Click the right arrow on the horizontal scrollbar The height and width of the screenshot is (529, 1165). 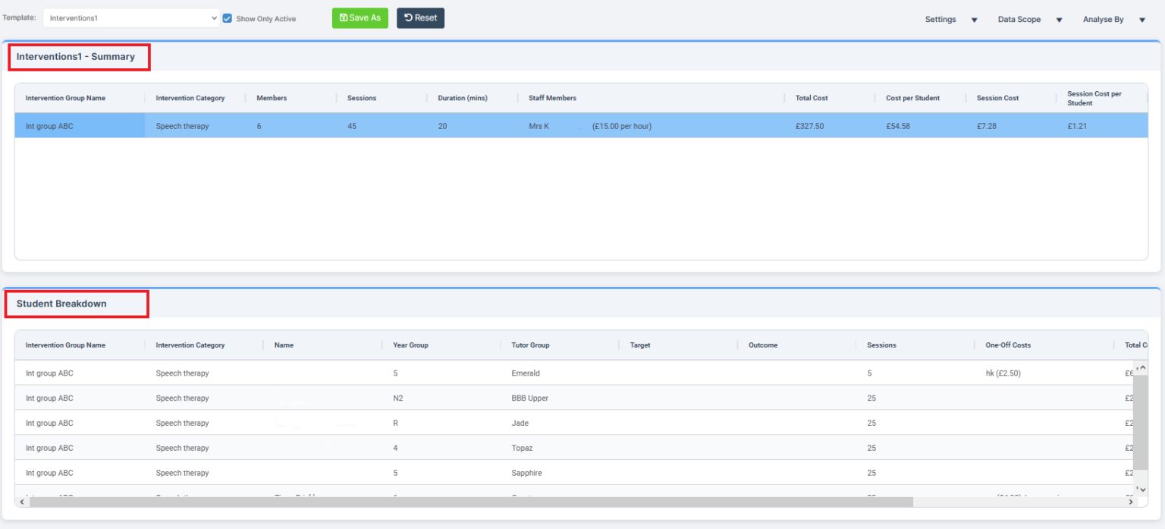click(x=1129, y=502)
